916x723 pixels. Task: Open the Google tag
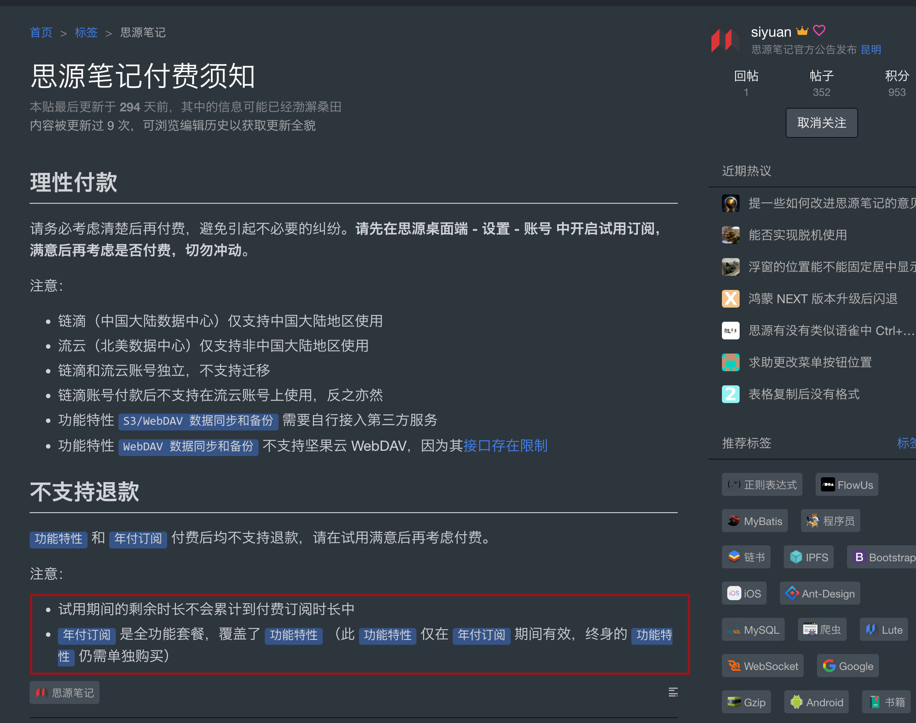[847, 666]
